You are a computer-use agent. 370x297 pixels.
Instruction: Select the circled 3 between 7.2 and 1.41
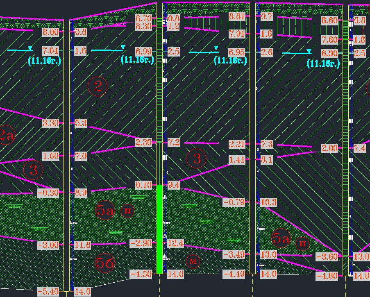(x=197, y=159)
